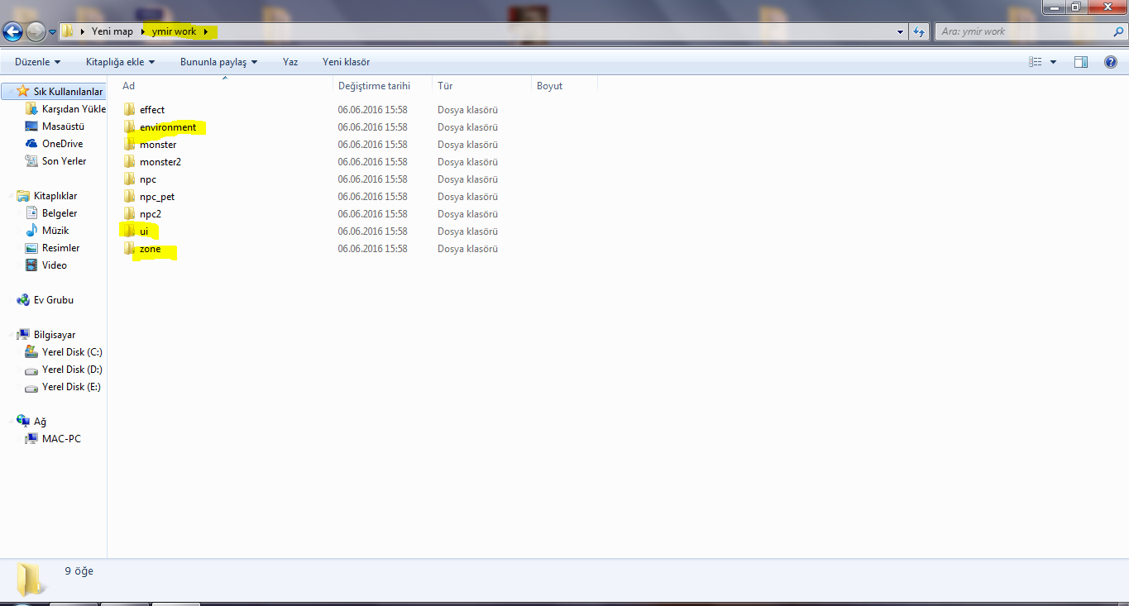Open the view options dropdown arrow
The height and width of the screenshot is (606, 1129).
1053,62
